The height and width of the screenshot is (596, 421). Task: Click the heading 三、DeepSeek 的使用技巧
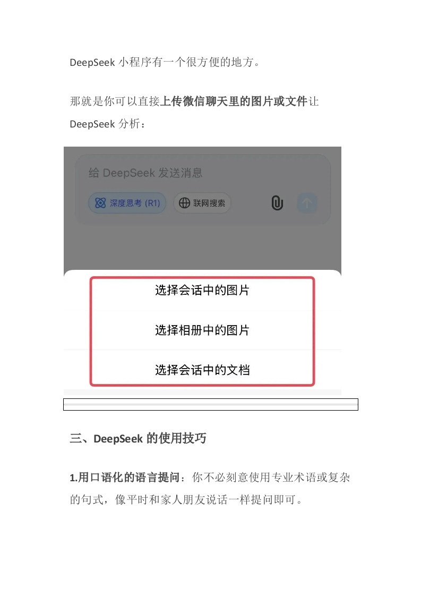[138, 438]
